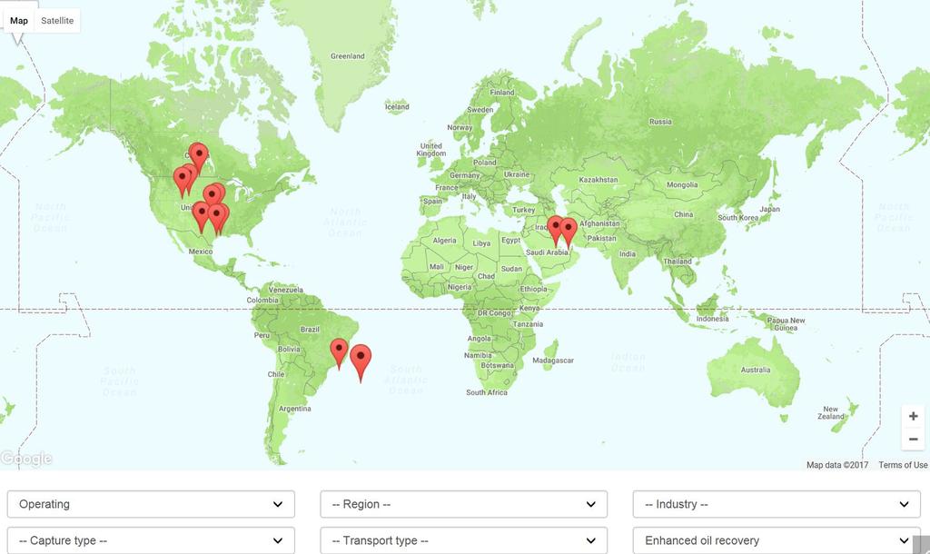Click the Mongolia label on the map
This screenshot has width=930, height=554.
(x=682, y=185)
